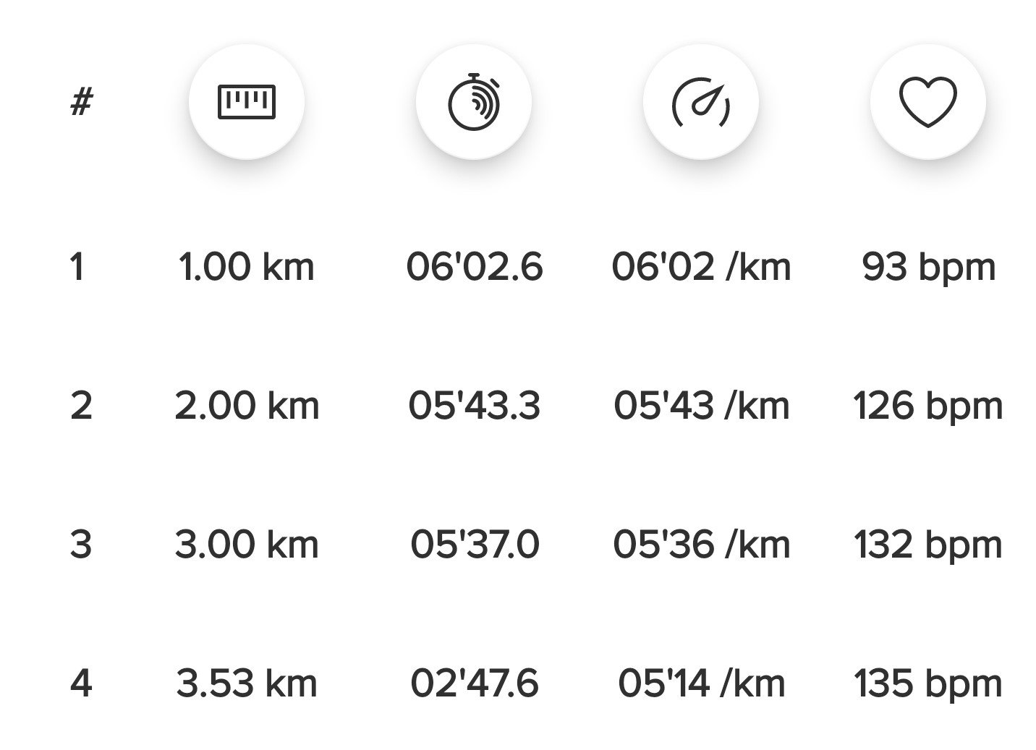Select lap 4 row number
Viewport: 1036px width, 750px height.
81,683
